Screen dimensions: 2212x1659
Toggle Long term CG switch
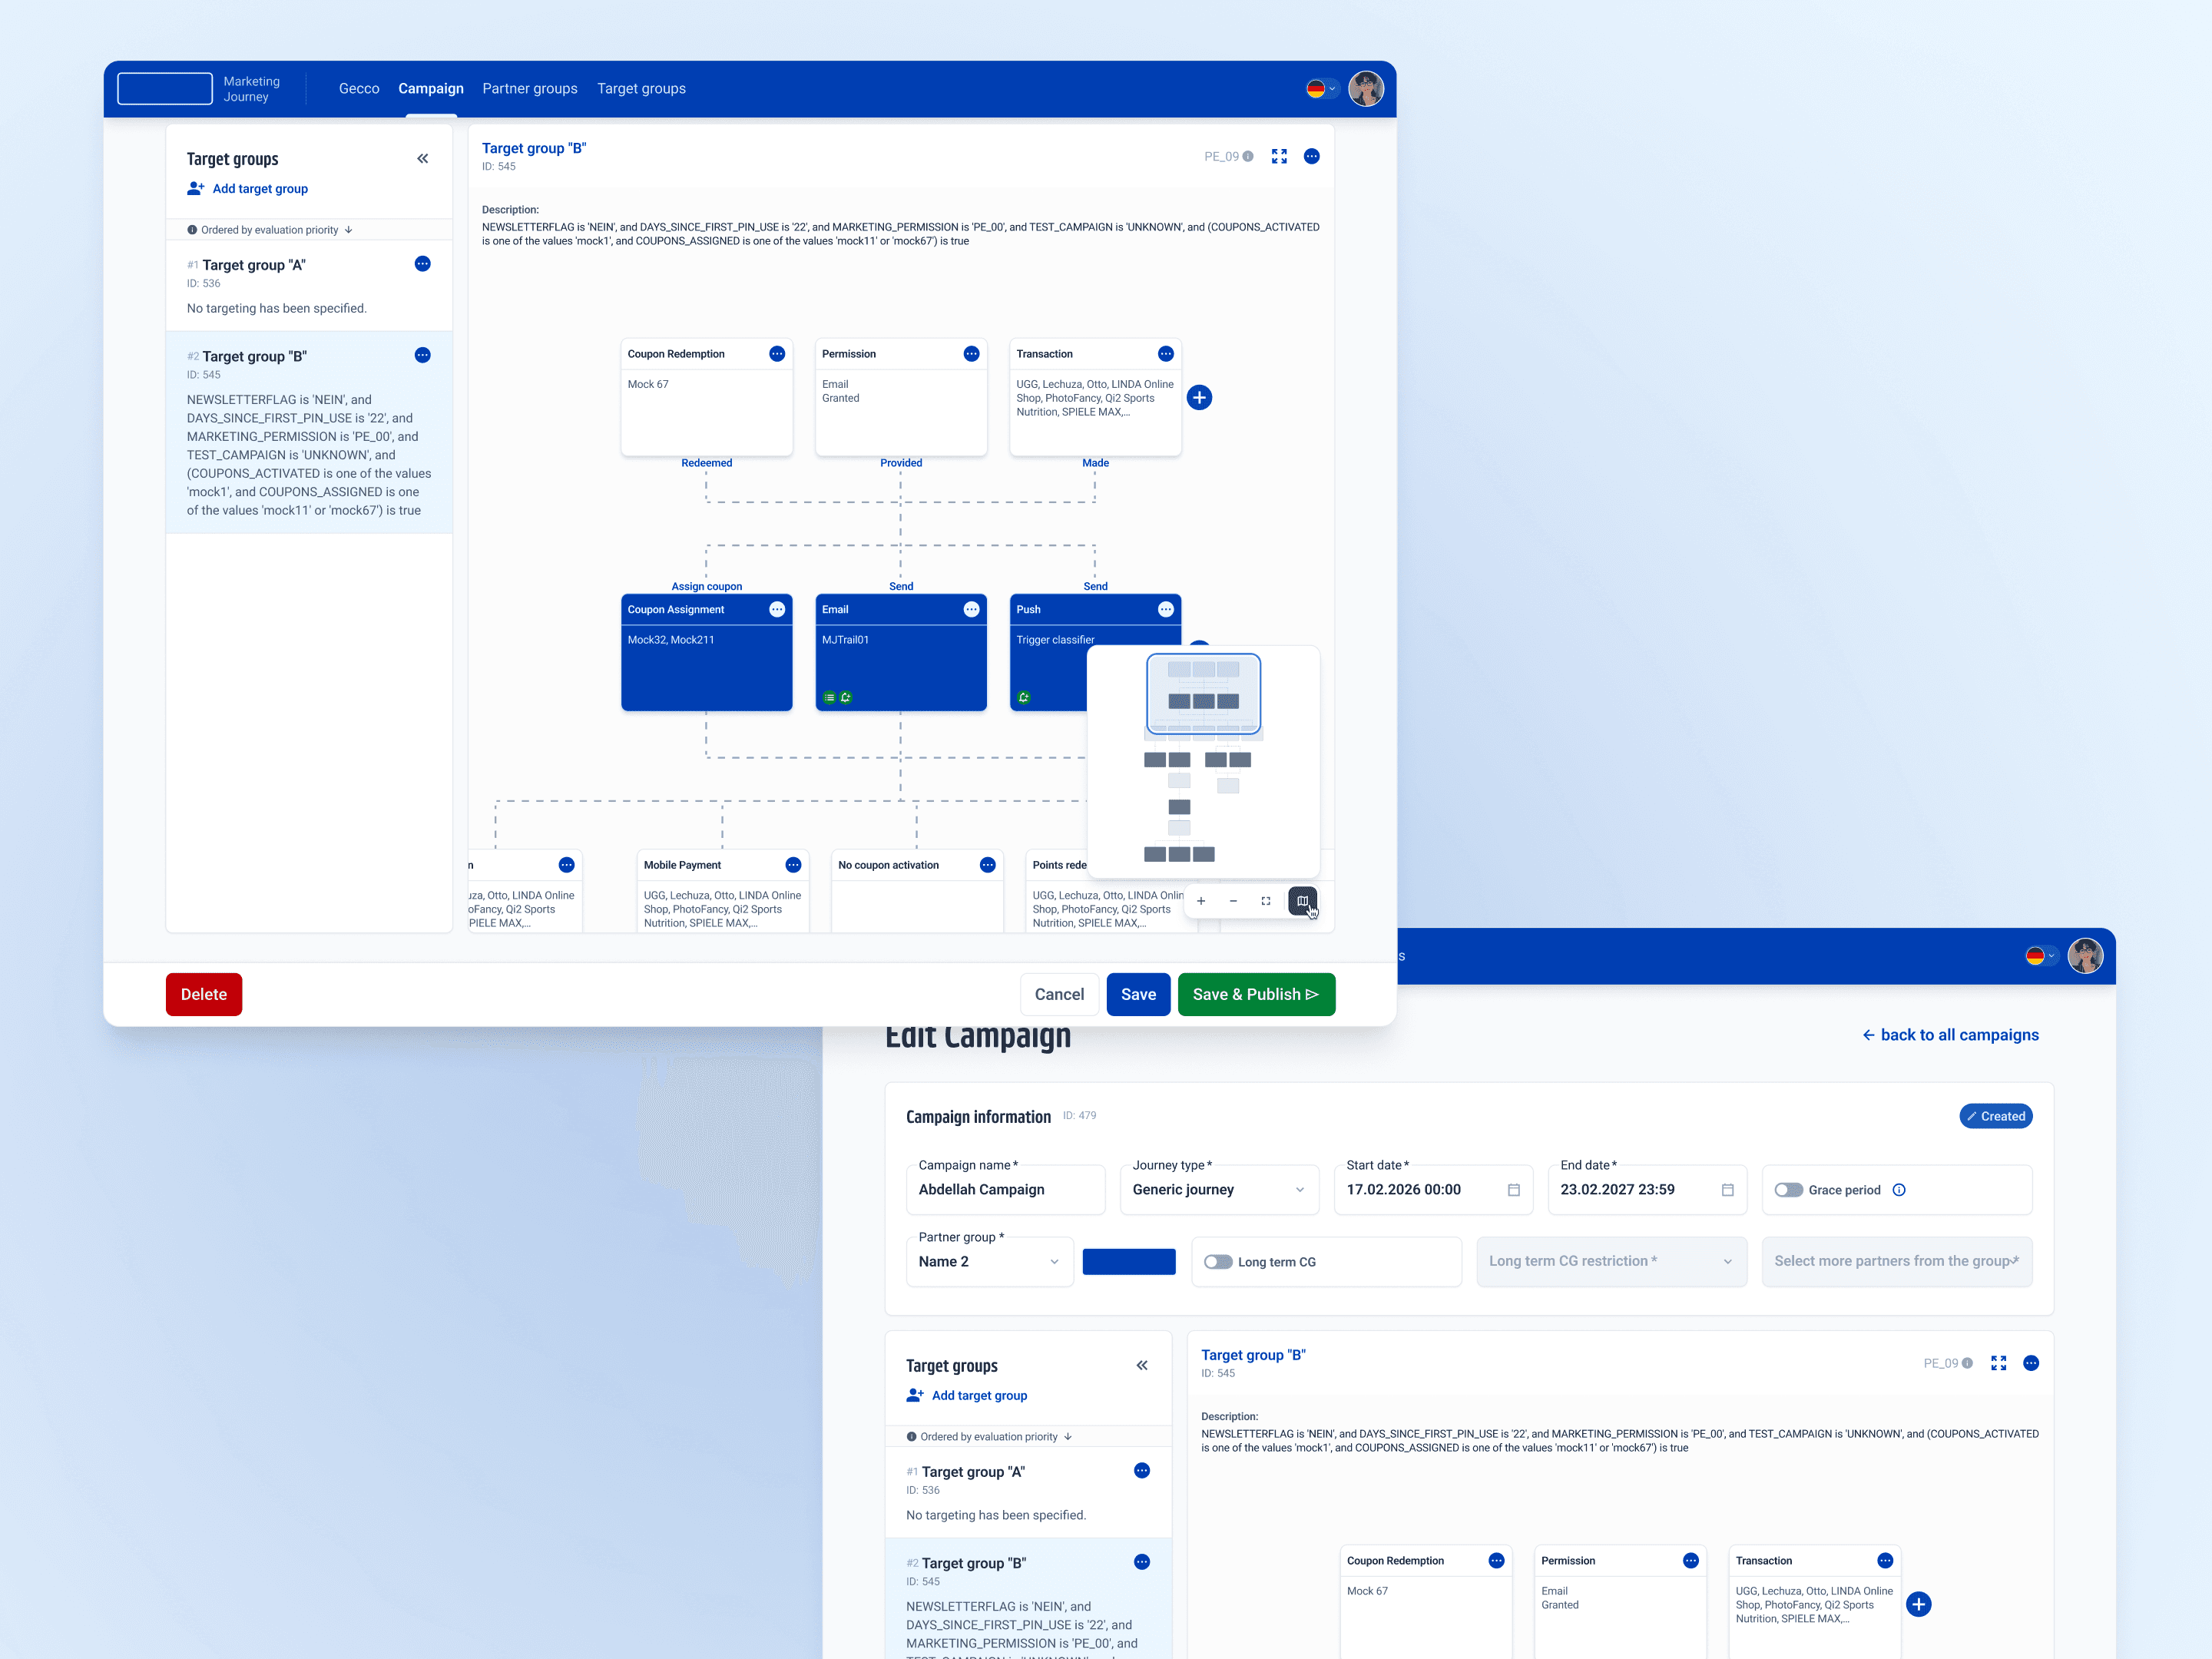tap(1218, 1262)
